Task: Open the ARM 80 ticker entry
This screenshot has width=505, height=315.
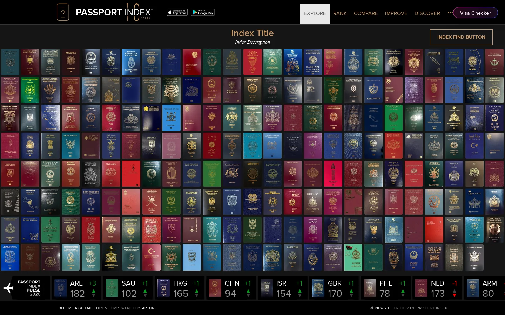Action: coord(485,288)
